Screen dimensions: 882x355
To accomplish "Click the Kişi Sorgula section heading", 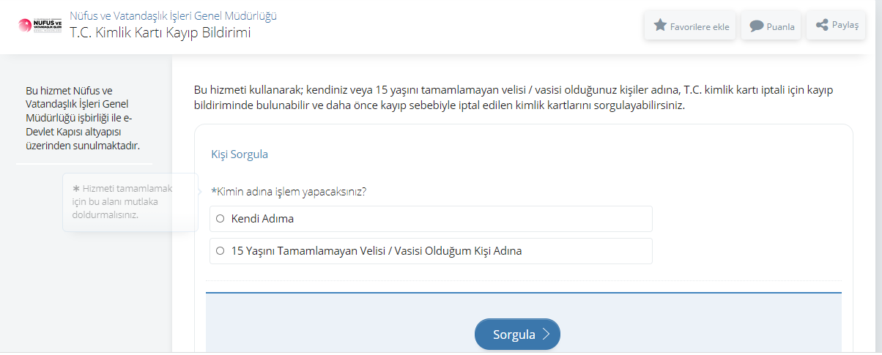I will click(x=240, y=154).
